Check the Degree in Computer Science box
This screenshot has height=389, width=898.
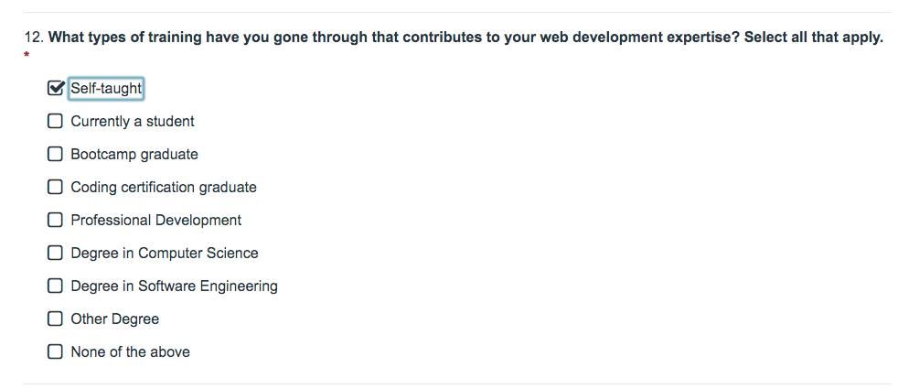pyautogui.click(x=56, y=253)
